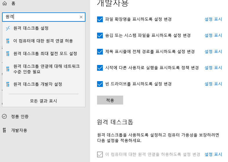This screenshot has width=228, height=162.
Task: Click tools icon beside 원격 데스크톱 개발자 설정
Action: click(x=8, y=84)
